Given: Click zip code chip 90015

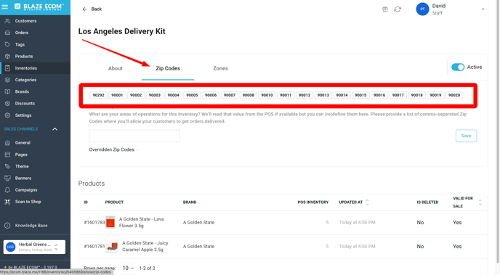Looking at the screenshot, I should point(360,95).
